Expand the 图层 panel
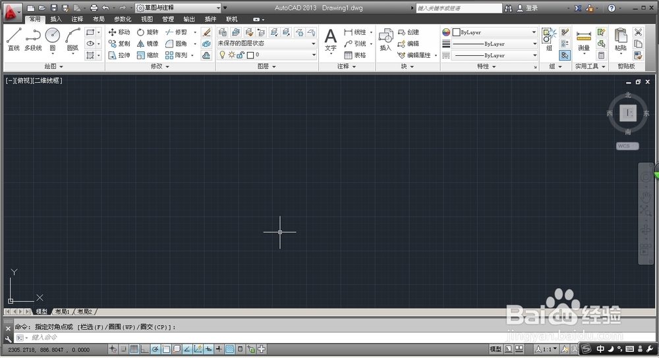 pyautogui.click(x=267, y=66)
